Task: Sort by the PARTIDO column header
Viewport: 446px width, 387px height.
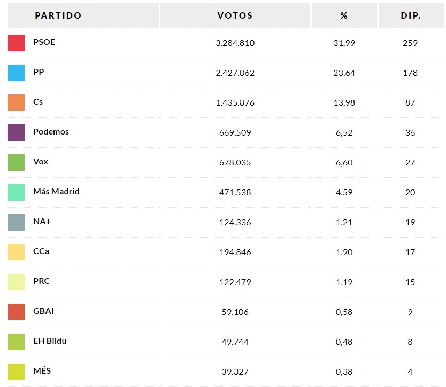Action: click(58, 15)
